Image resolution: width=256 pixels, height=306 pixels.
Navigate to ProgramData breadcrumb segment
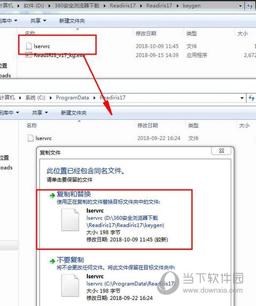coord(72,97)
